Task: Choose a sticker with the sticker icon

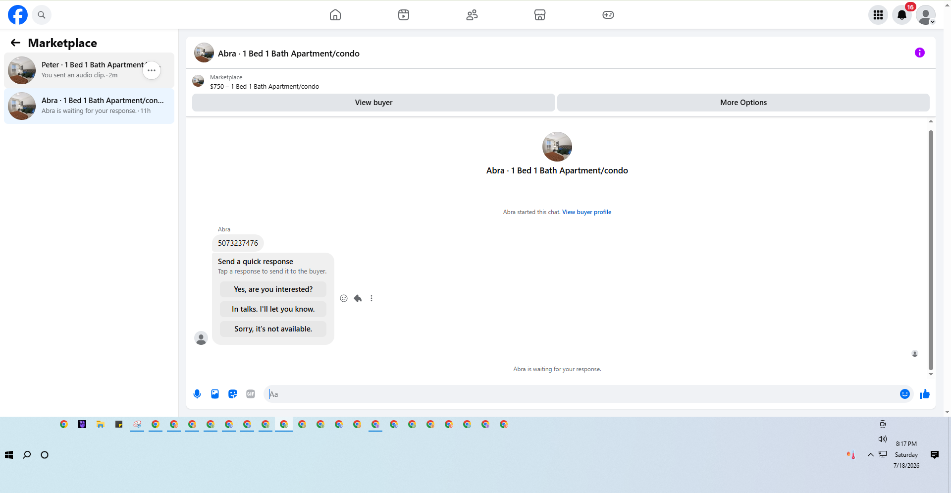Action: (x=233, y=394)
